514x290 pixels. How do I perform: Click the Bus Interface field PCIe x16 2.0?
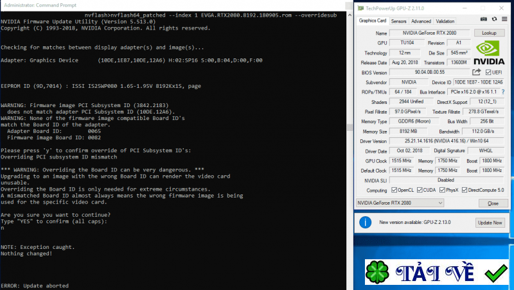click(x=474, y=92)
